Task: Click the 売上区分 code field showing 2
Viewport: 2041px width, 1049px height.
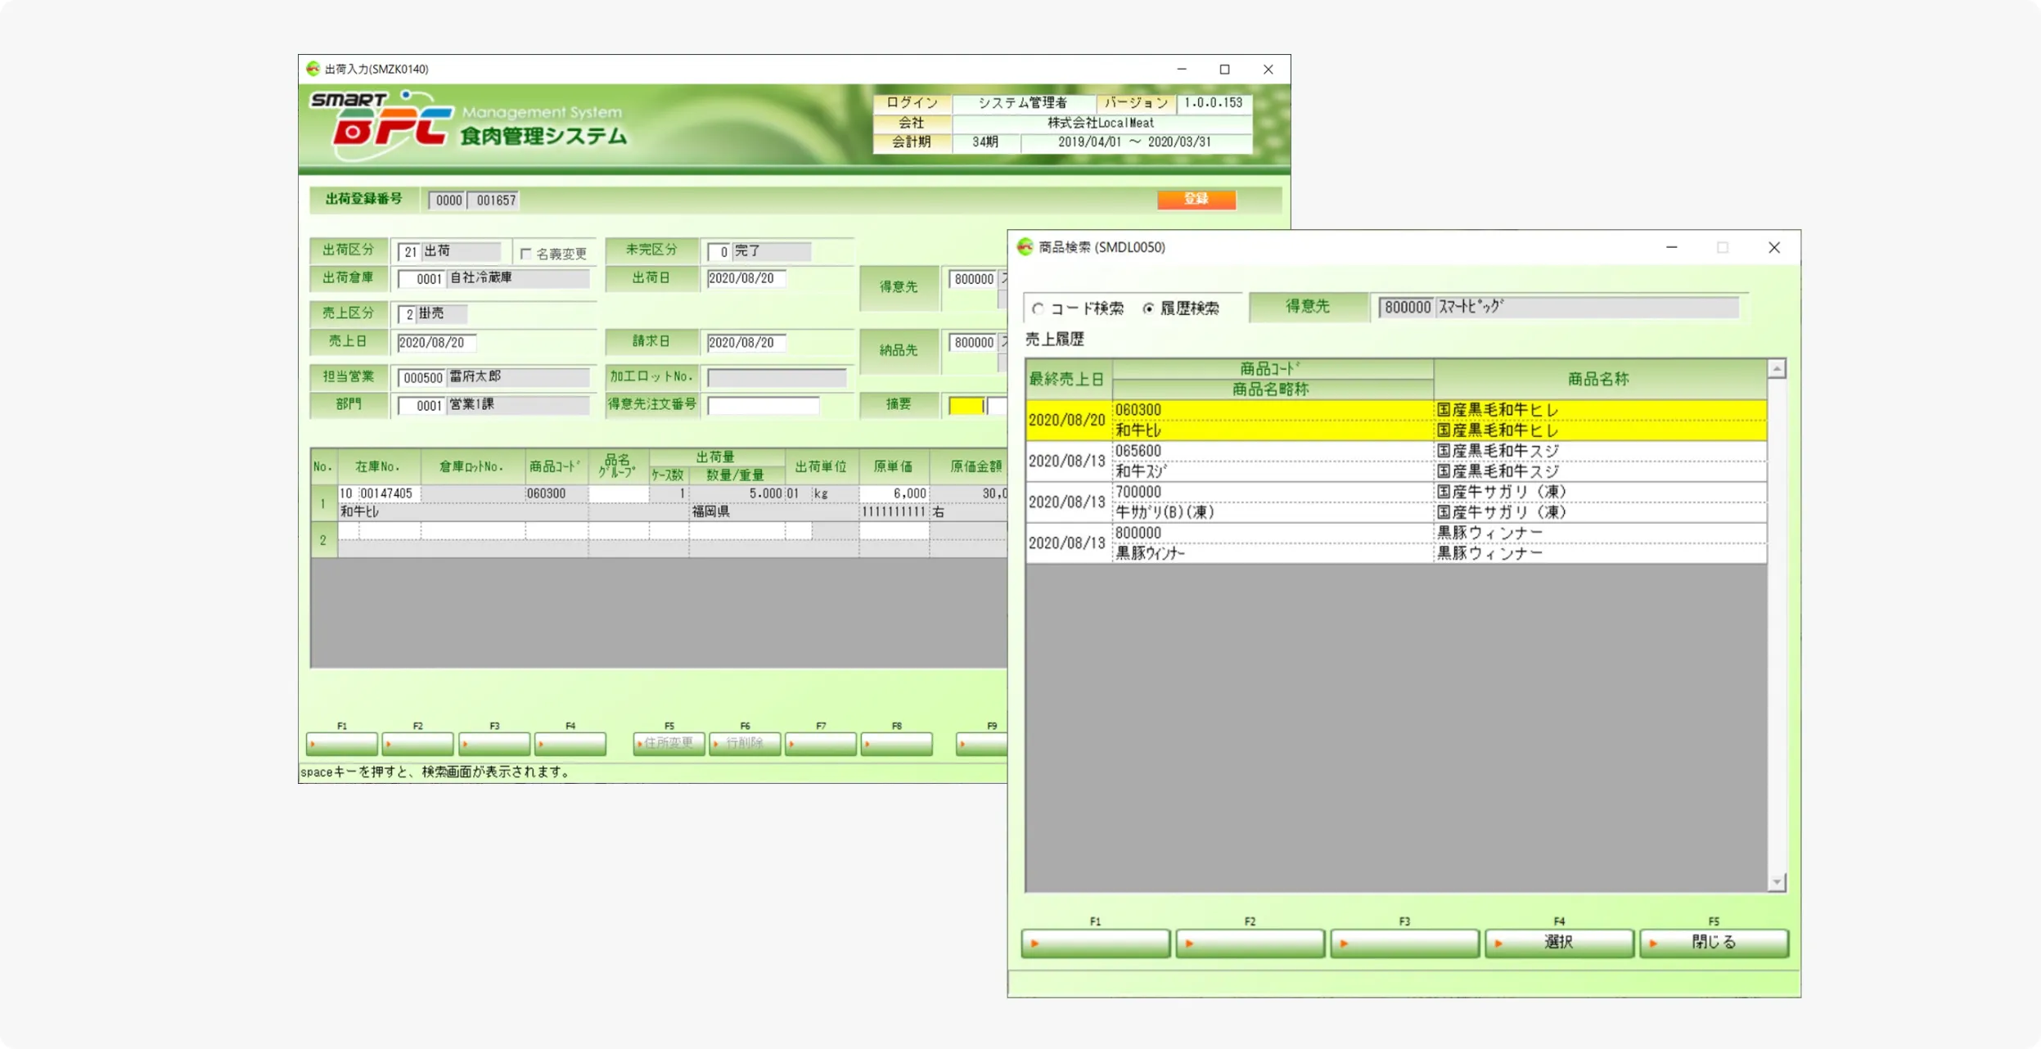Action: [407, 314]
